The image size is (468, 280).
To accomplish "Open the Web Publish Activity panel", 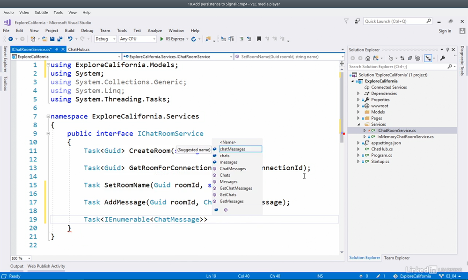I will tap(46, 266).
